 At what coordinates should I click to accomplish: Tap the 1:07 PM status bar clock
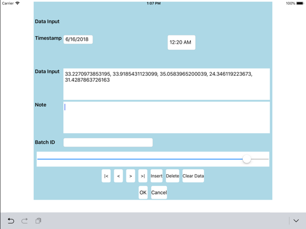point(154,3)
